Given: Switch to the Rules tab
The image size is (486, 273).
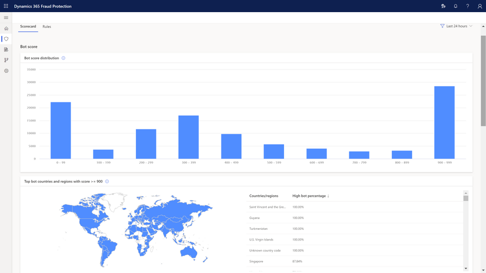Looking at the screenshot, I should click(47, 27).
